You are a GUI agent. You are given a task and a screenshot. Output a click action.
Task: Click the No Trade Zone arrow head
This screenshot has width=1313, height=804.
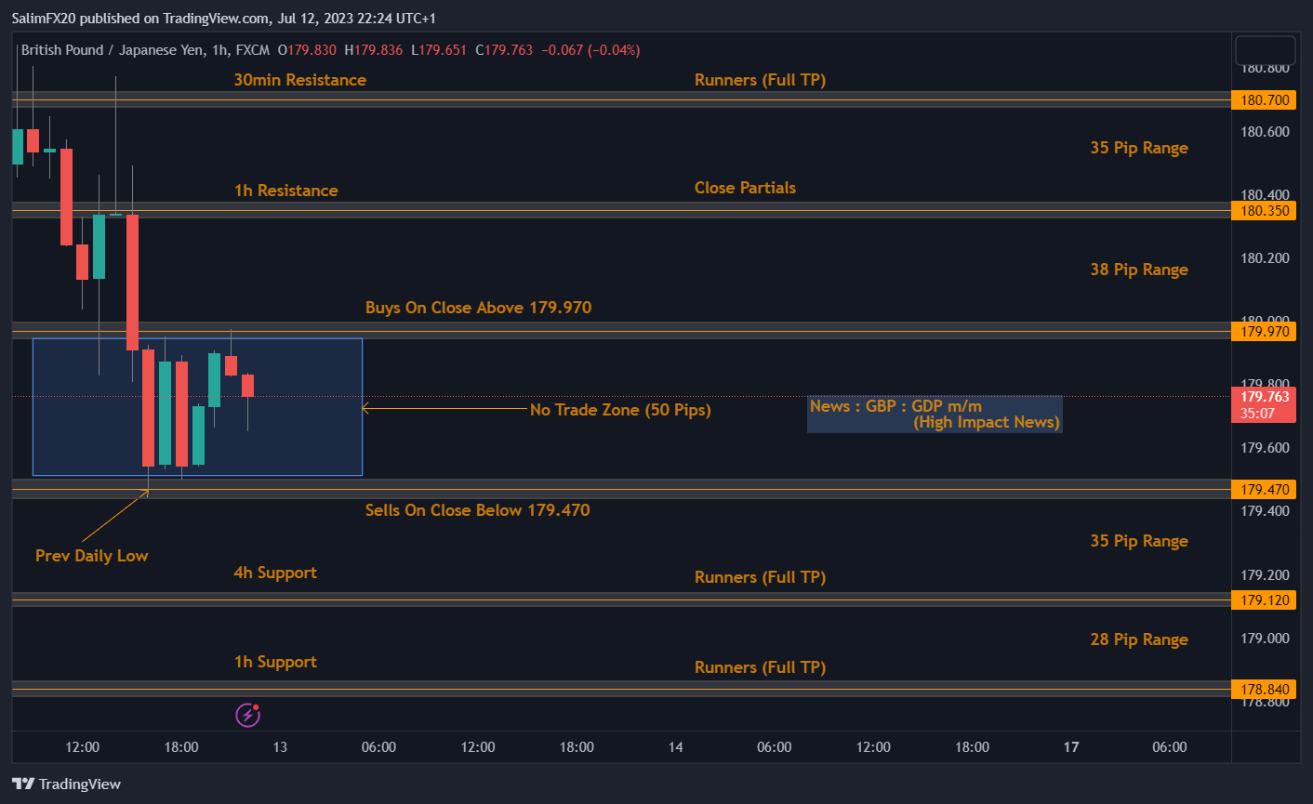[x=365, y=408]
